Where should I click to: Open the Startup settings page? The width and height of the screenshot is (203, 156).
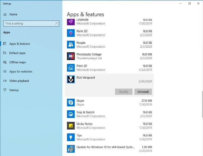[x=14, y=90]
